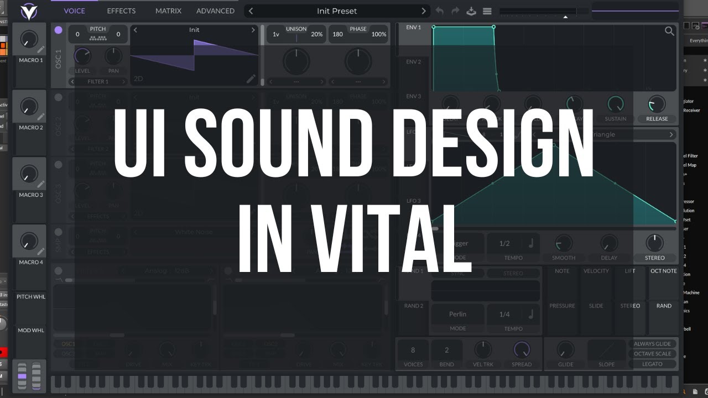Image resolution: width=708 pixels, height=398 pixels.
Task: Click the Macro 1 edit pencil icon
Action: (x=40, y=50)
